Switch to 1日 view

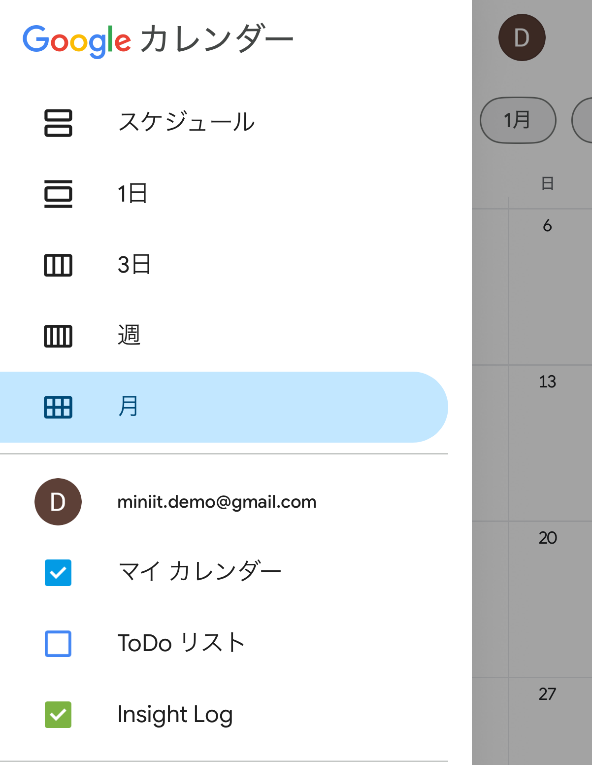tap(224, 194)
